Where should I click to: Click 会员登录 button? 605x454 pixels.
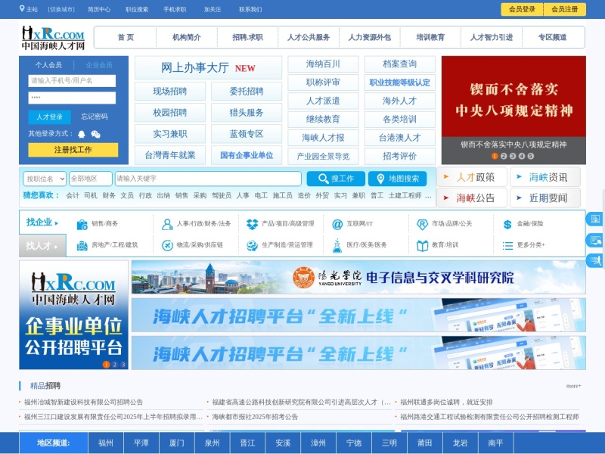pyautogui.click(x=522, y=9)
